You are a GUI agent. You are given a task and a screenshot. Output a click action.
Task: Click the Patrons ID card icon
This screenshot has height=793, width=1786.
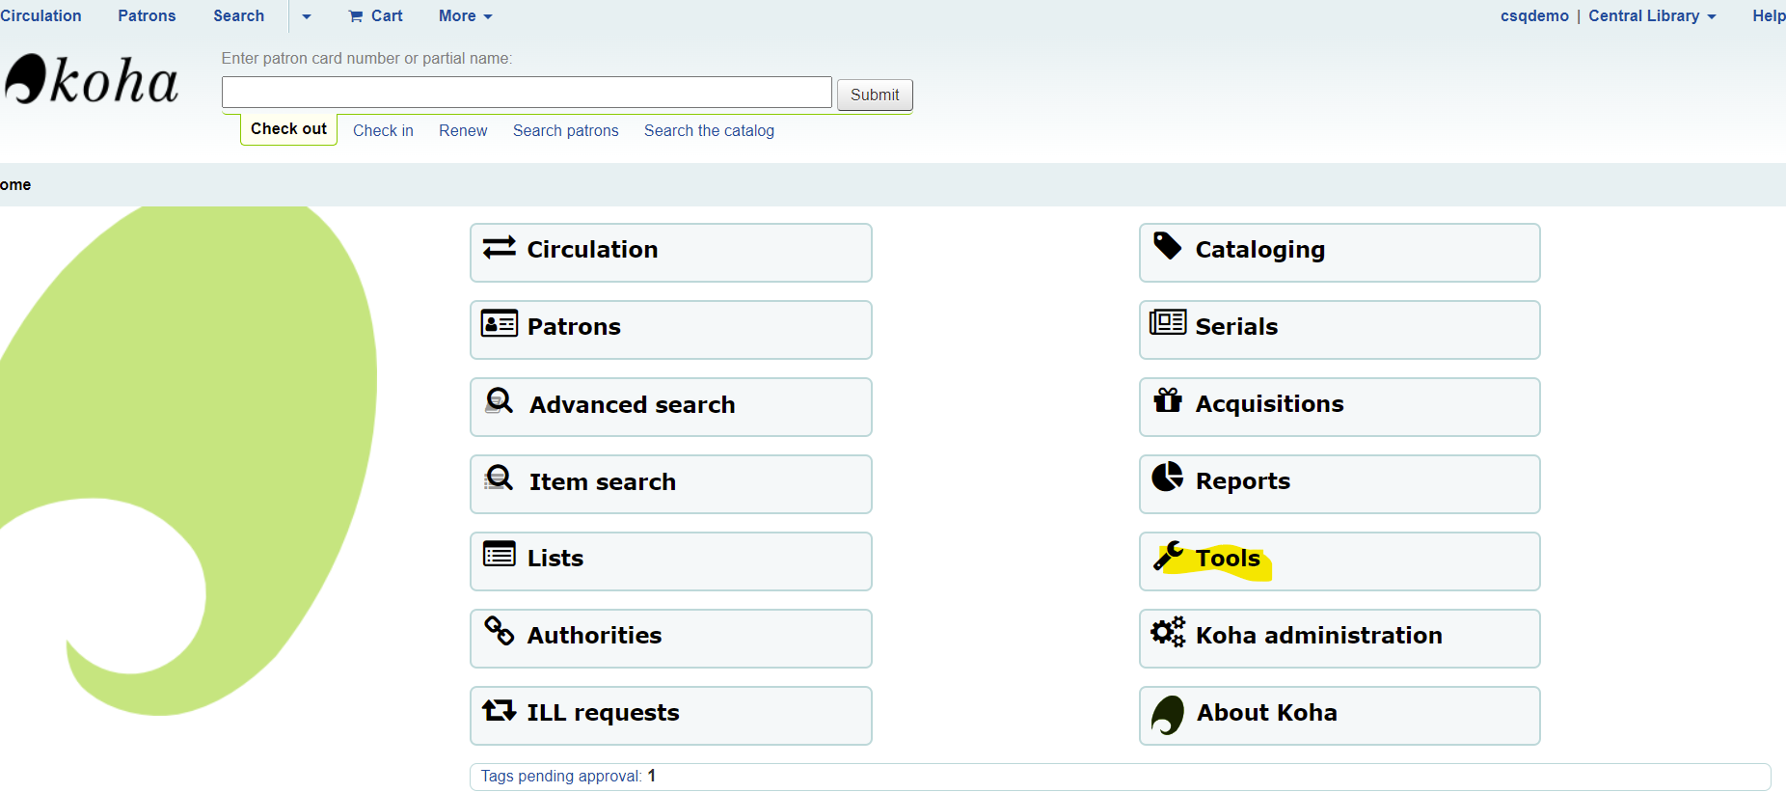point(499,323)
